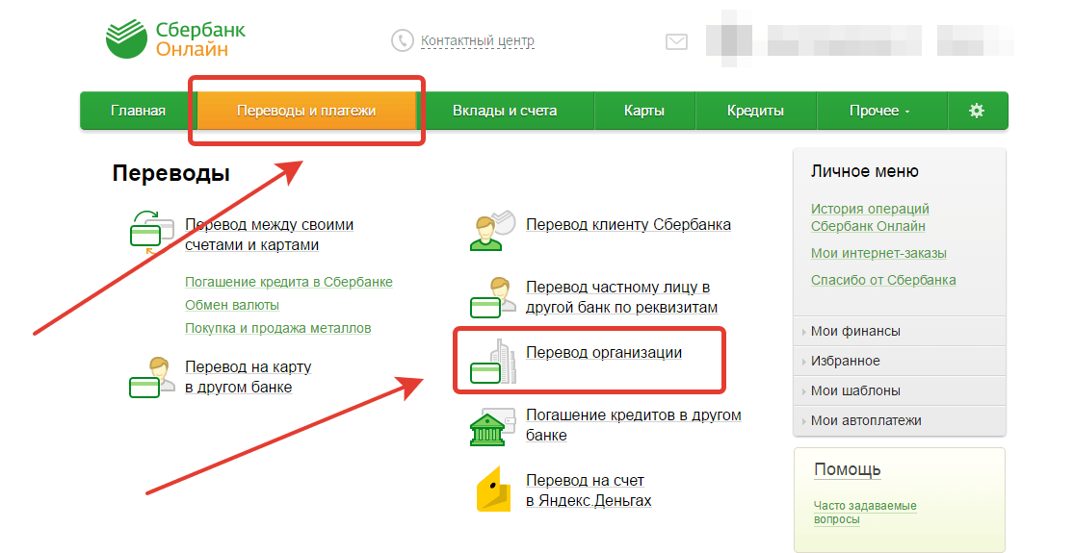Open the Спасибо от Сбербанка link
1074x553 pixels.
coord(883,280)
